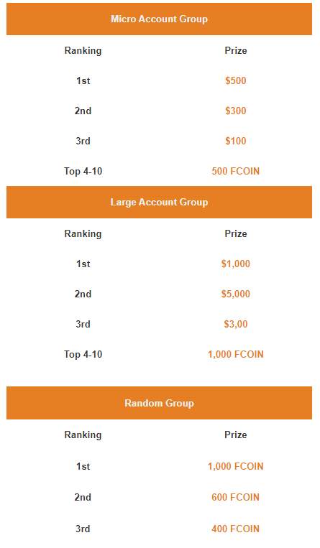Click Top 4-10 row in Micro group
The image size is (320, 548).
pos(160,171)
